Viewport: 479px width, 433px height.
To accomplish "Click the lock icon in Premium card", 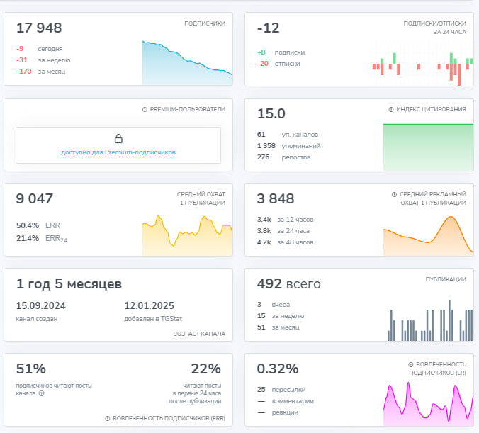I will click(118, 139).
